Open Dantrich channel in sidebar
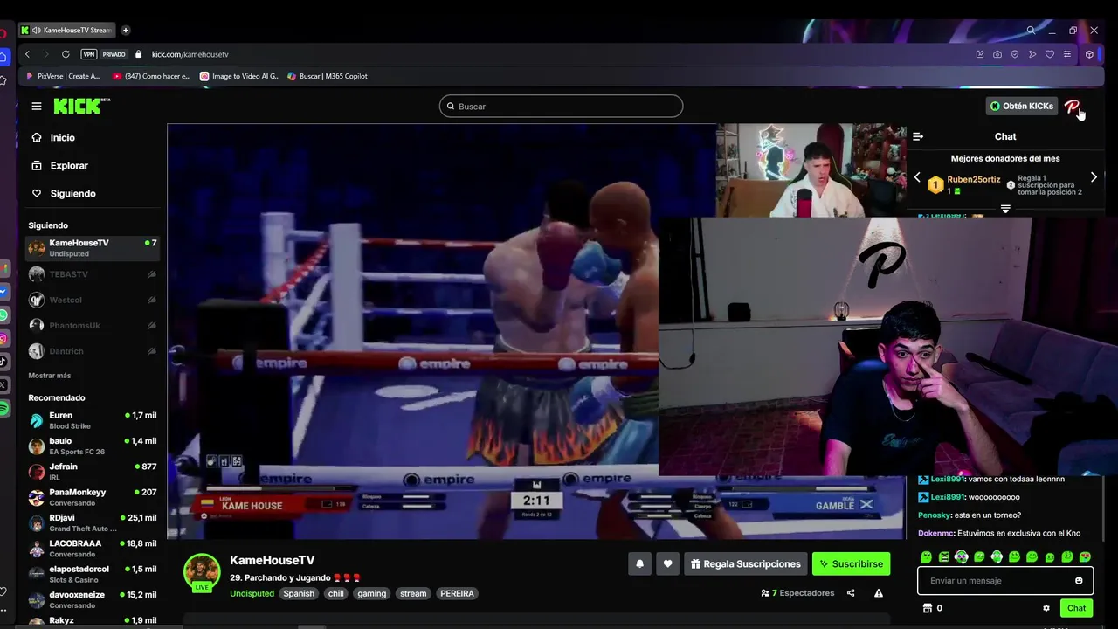 (92, 351)
